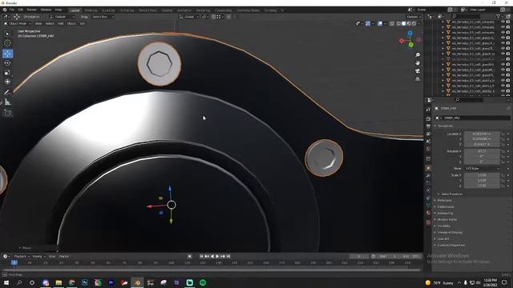Open the Add menu in viewport header
Viewport: 513px width, 288px height.
point(61,23)
